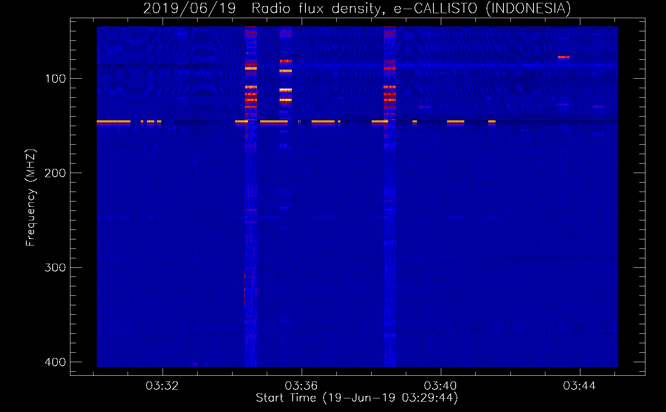Screen dimensions: 666x412
Task: Click the 300 frequency tick label
Action: click(55, 268)
